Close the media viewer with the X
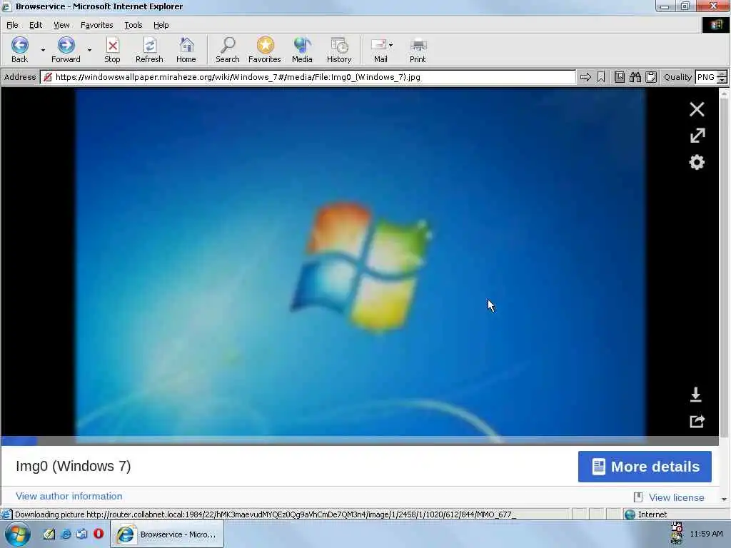Viewport: 731px width, 548px height. [697, 109]
